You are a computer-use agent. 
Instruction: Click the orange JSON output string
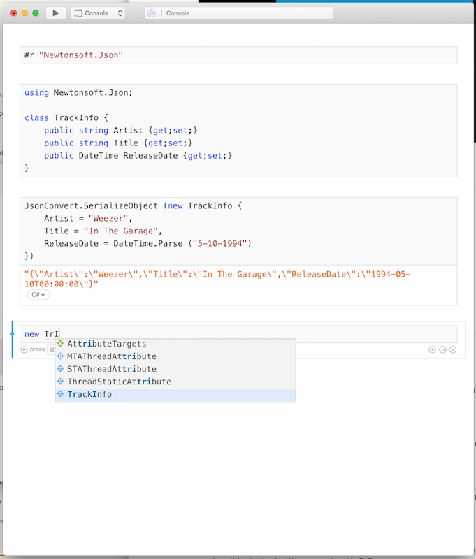pos(217,279)
